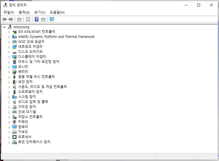Click the 배터리 icon
Screen dimensions: 219x161
[x=14, y=72]
